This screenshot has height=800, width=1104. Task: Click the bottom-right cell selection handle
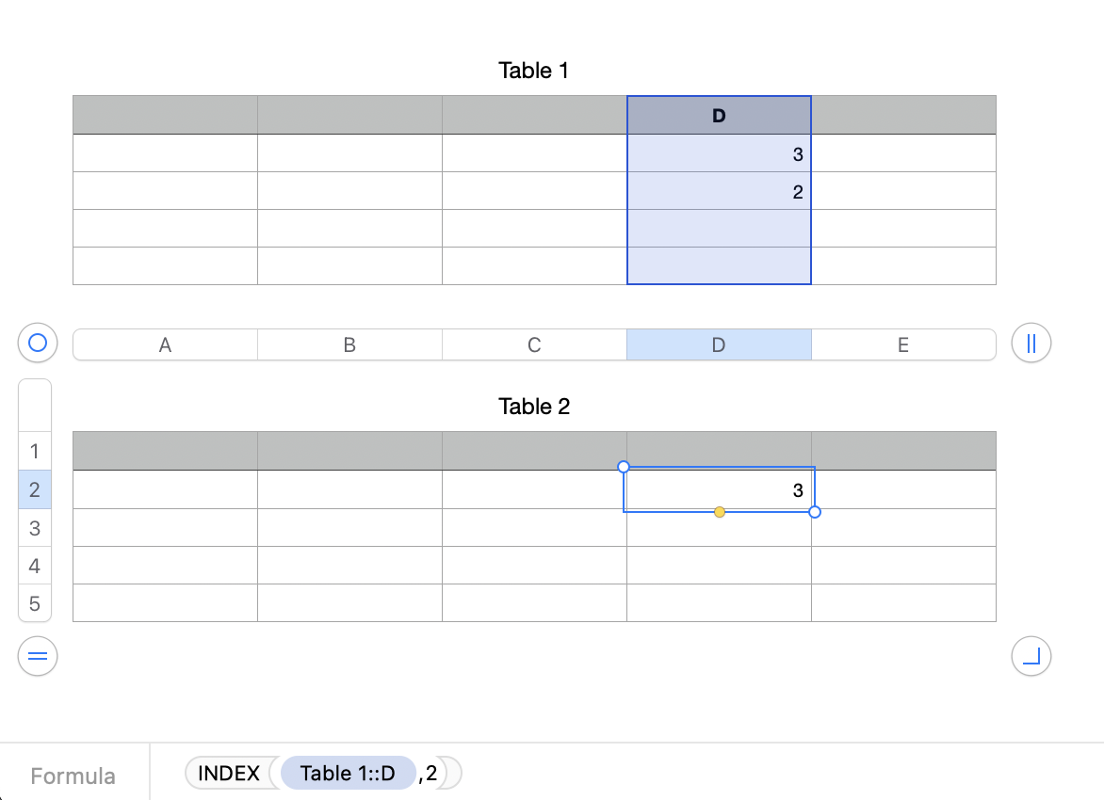click(815, 512)
